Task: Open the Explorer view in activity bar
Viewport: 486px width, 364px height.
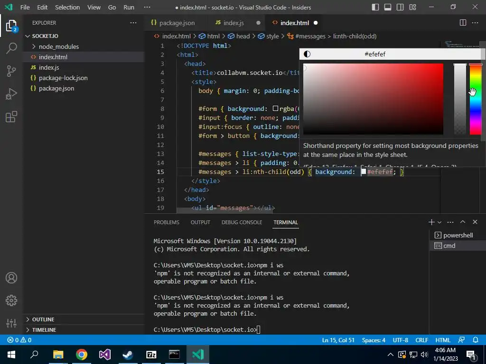Action: [11, 26]
